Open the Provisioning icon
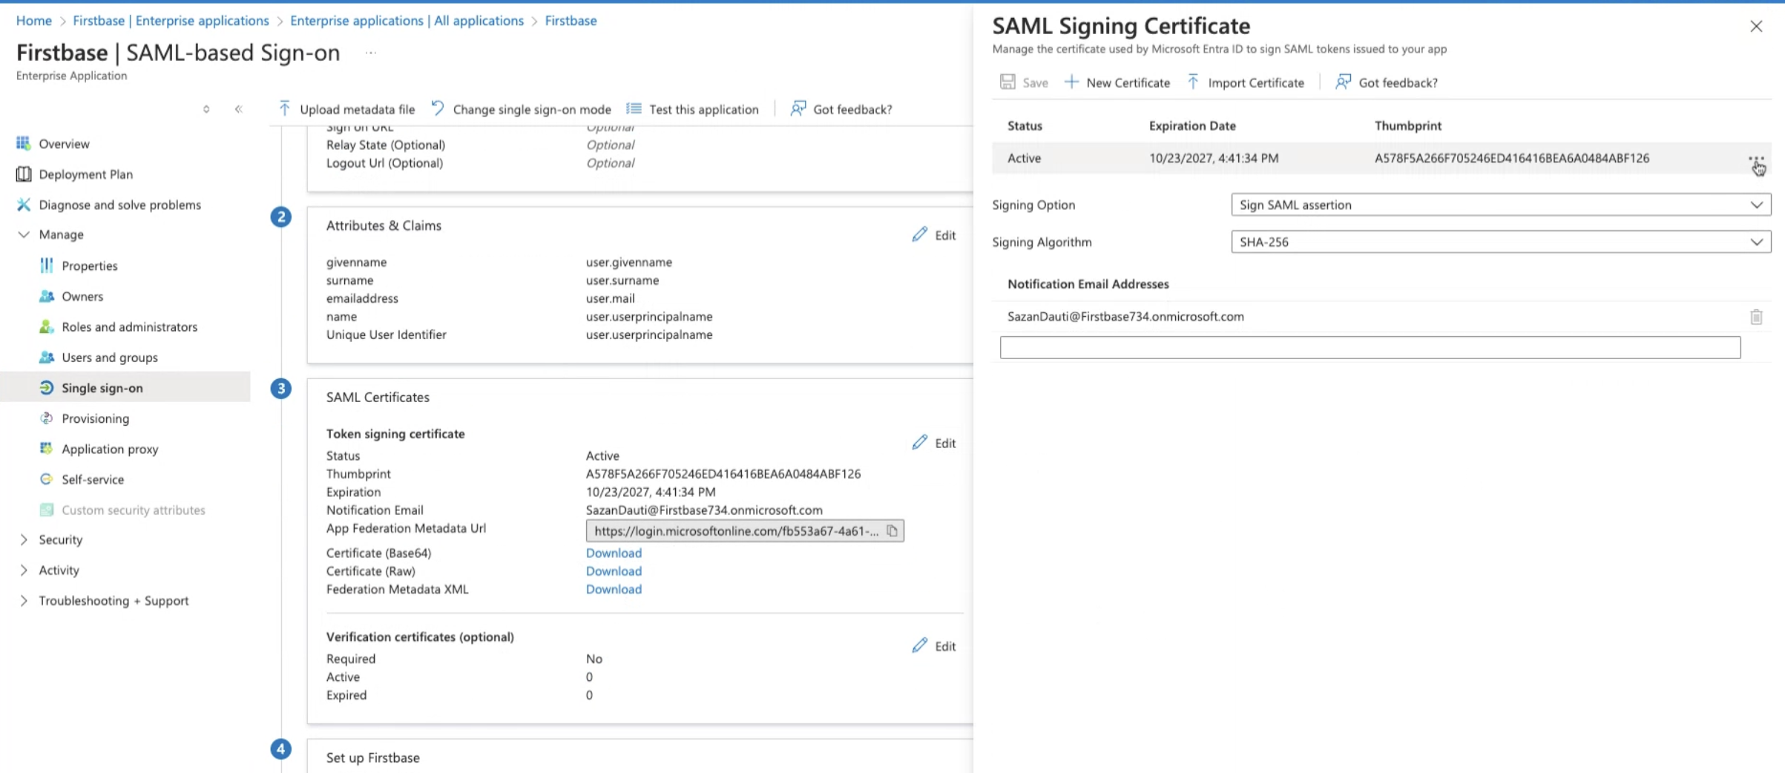 46,418
